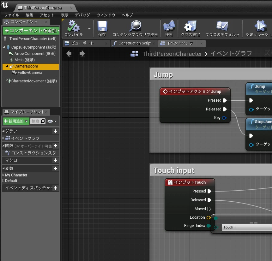Add a new variable with plus icon

[55, 168]
